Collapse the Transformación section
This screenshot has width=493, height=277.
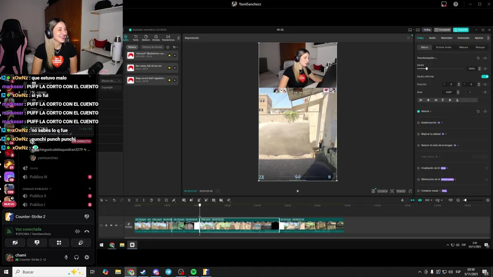click(436, 58)
